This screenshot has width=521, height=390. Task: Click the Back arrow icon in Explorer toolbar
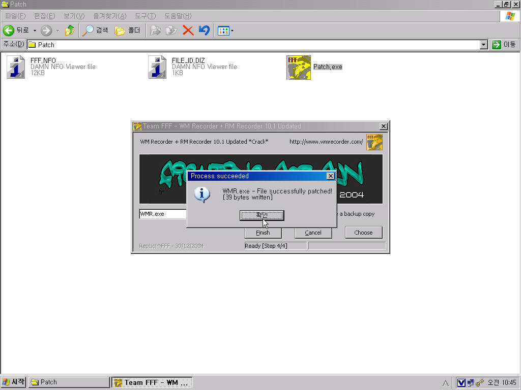pyautogui.click(x=9, y=30)
